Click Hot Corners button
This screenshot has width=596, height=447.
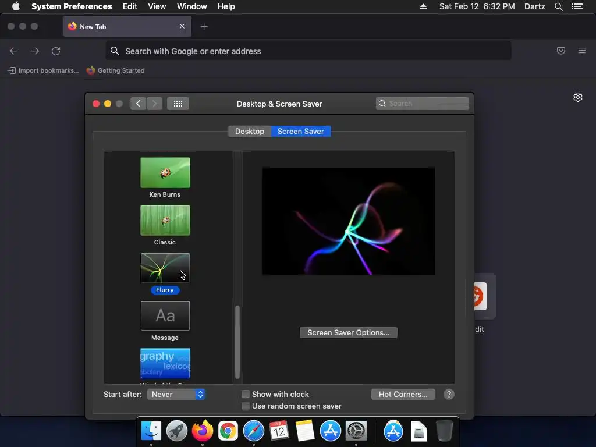(403, 394)
